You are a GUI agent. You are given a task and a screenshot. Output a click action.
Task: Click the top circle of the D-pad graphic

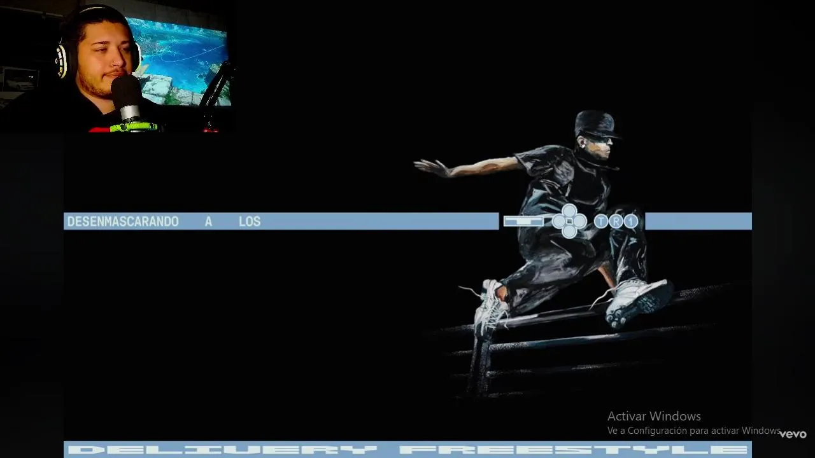pos(569,211)
